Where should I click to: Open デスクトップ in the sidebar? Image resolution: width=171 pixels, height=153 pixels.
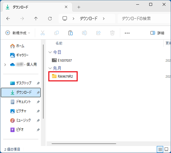point(21,83)
